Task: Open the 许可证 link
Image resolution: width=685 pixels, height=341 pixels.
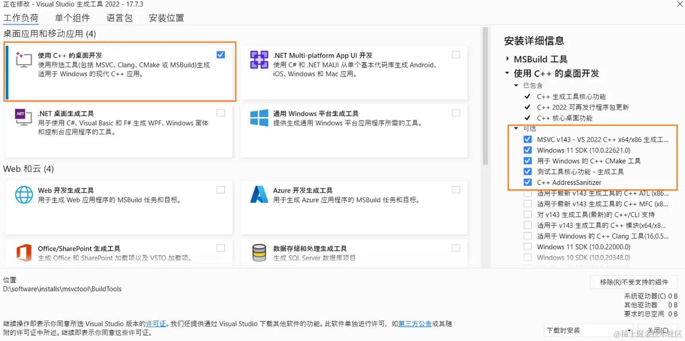Action: point(156,324)
